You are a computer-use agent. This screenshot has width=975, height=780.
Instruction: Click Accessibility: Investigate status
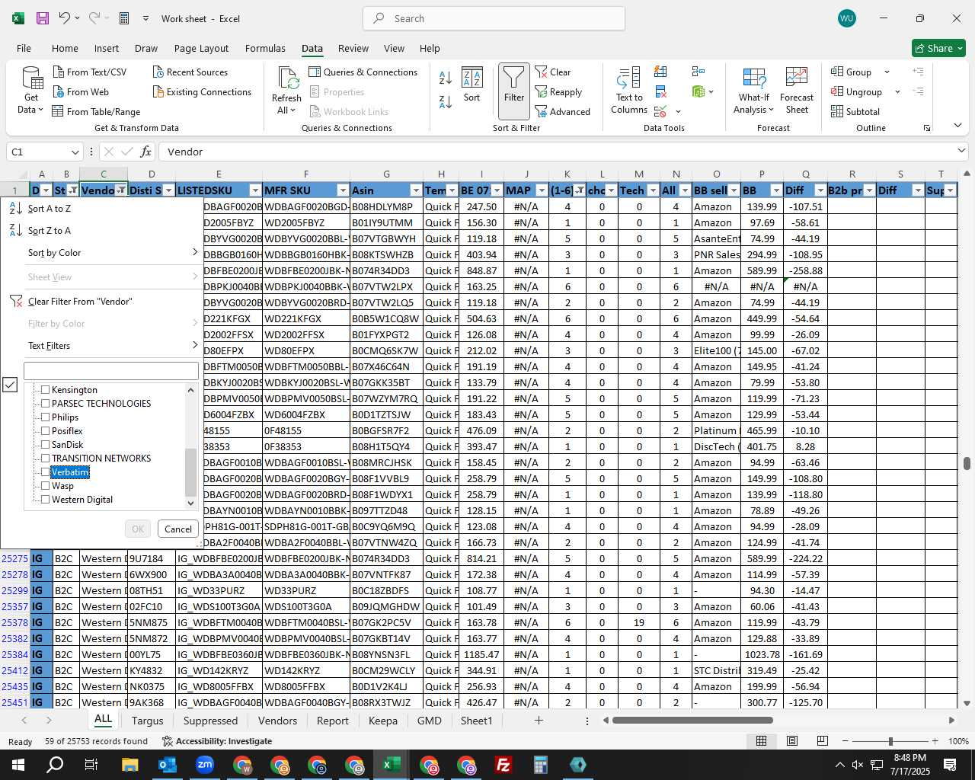(217, 741)
